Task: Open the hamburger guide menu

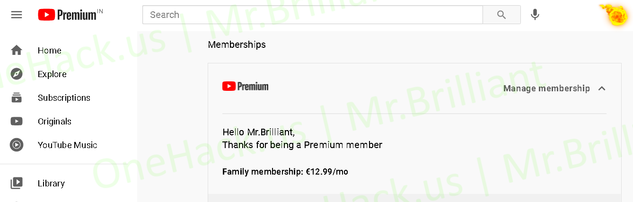Action: point(17,15)
